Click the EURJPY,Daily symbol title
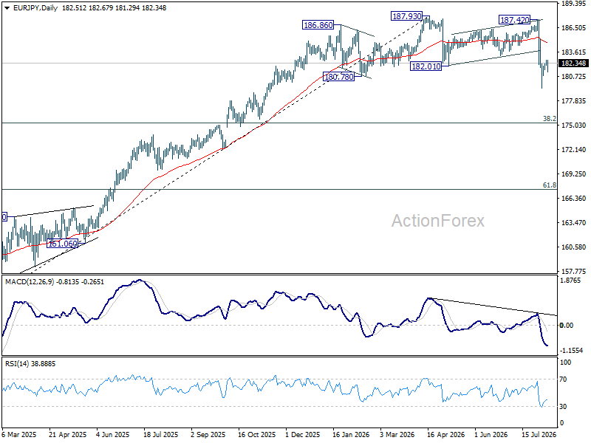The width and height of the screenshot is (591, 443). (x=35, y=8)
